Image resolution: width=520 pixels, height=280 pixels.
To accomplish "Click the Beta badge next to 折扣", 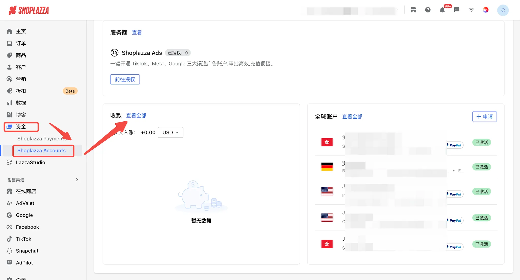I will coord(70,91).
